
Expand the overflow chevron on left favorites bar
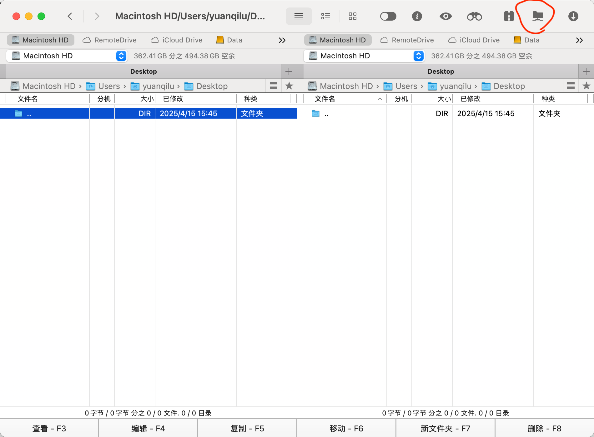click(x=282, y=40)
